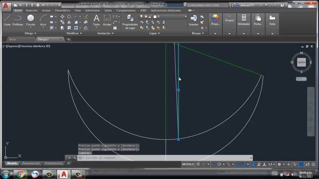Open Propiedades de capa panel
Image resolution: width=319 pixels, height=179 pixels.
click(x=130, y=22)
